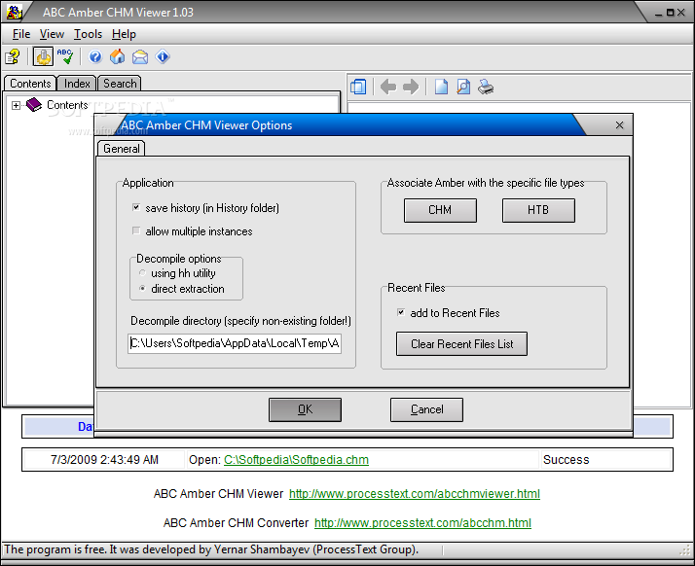
Task: Associate Amber with CHM files
Action: [x=440, y=210]
